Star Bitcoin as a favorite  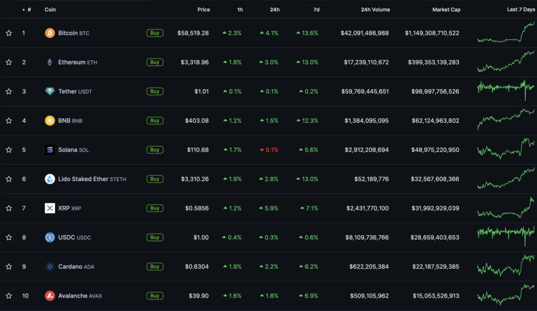pyautogui.click(x=9, y=33)
